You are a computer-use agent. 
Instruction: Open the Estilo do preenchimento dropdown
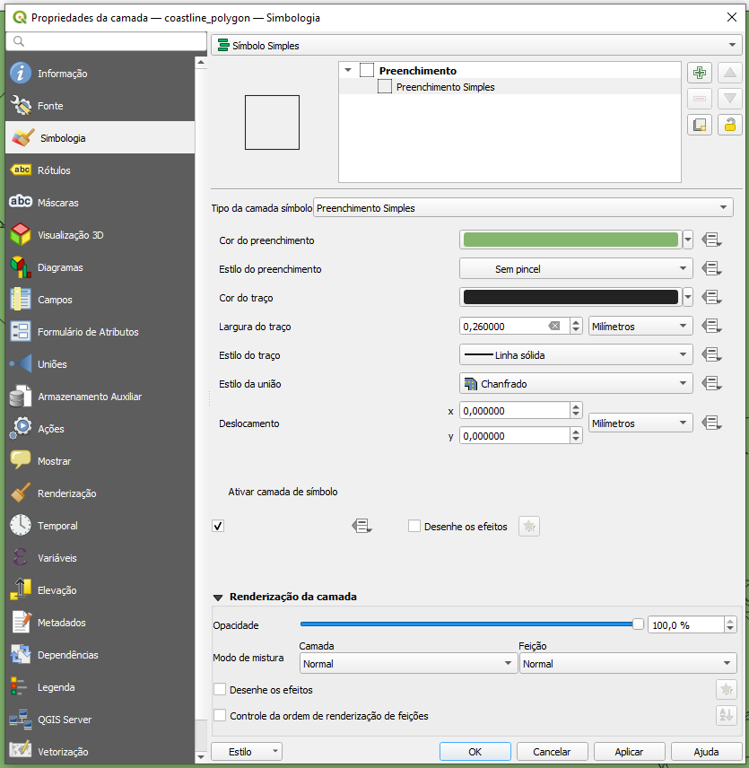click(576, 268)
